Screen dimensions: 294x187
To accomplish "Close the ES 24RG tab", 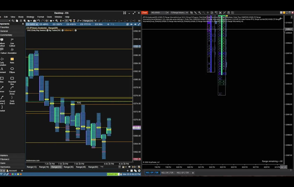I will (x=37, y=24).
